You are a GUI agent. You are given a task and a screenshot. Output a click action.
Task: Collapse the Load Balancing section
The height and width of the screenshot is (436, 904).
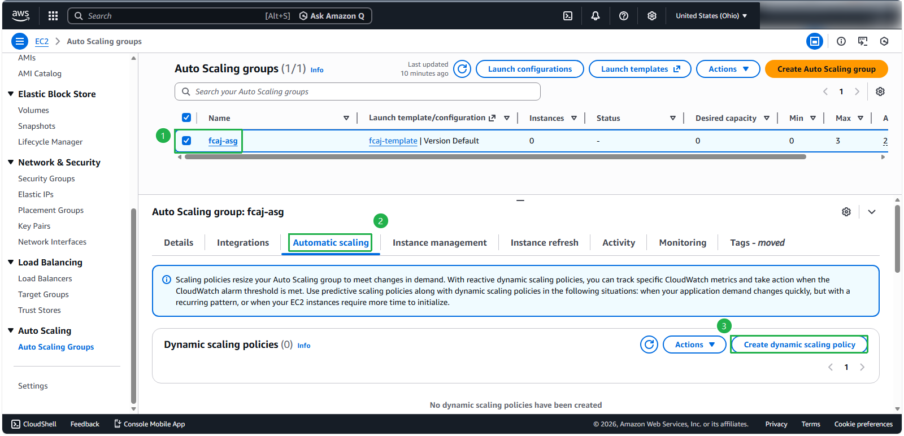pyautogui.click(x=11, y=262)
